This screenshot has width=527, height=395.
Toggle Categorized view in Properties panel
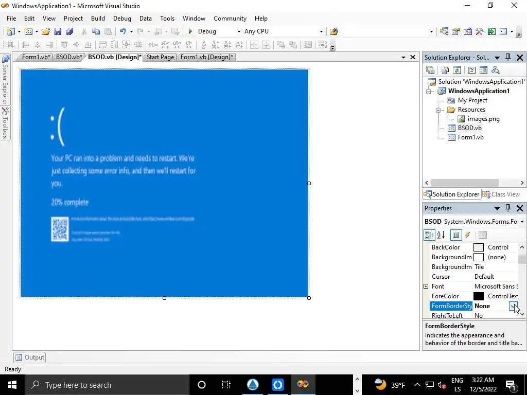[x=429, y=235]
